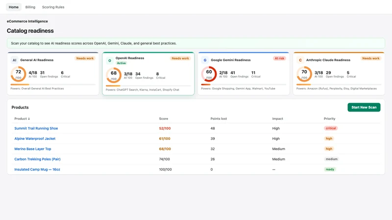Click the 68/100 score value
392x220 pixels.
click(165, 149)
